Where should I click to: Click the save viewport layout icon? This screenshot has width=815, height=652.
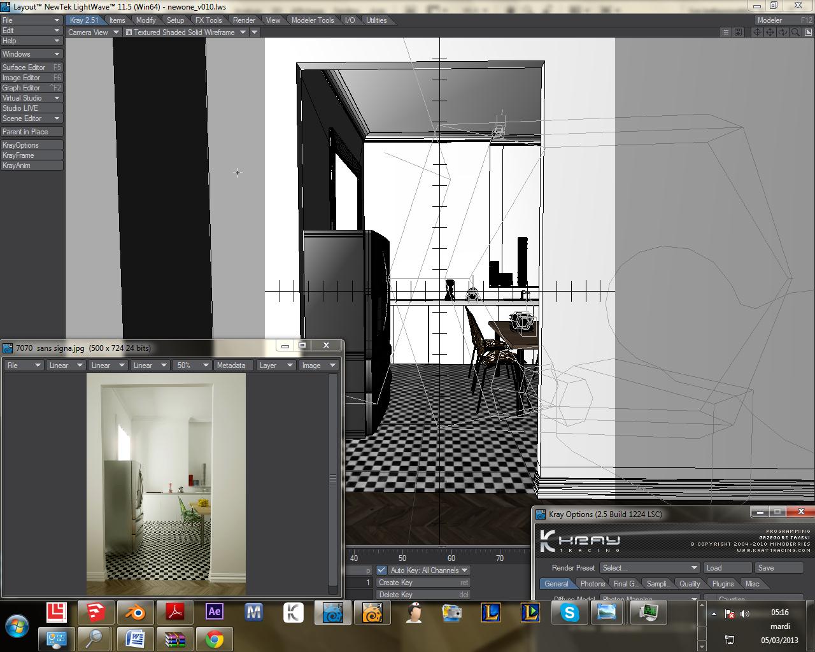pos(738,32)
